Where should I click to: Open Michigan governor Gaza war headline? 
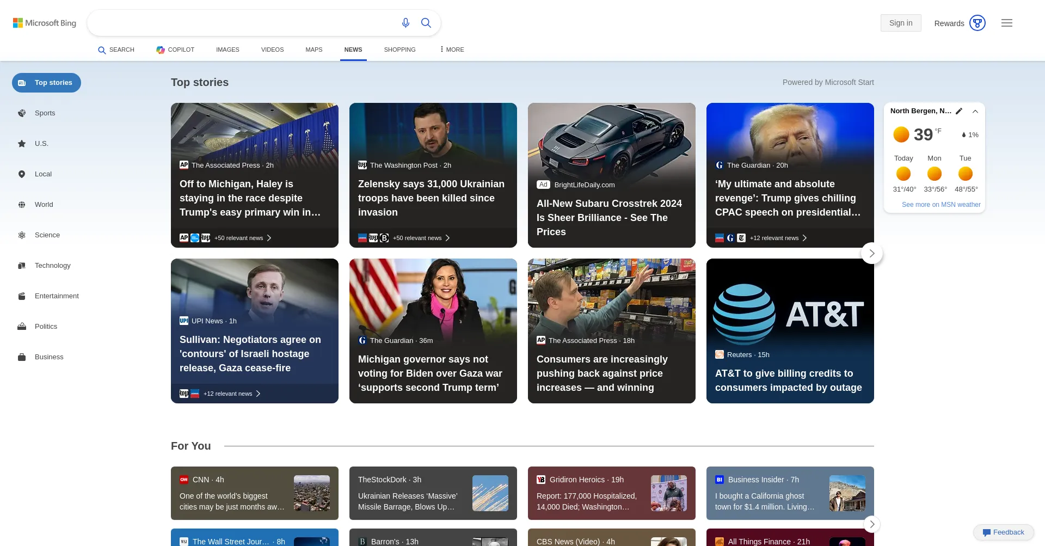430,373
